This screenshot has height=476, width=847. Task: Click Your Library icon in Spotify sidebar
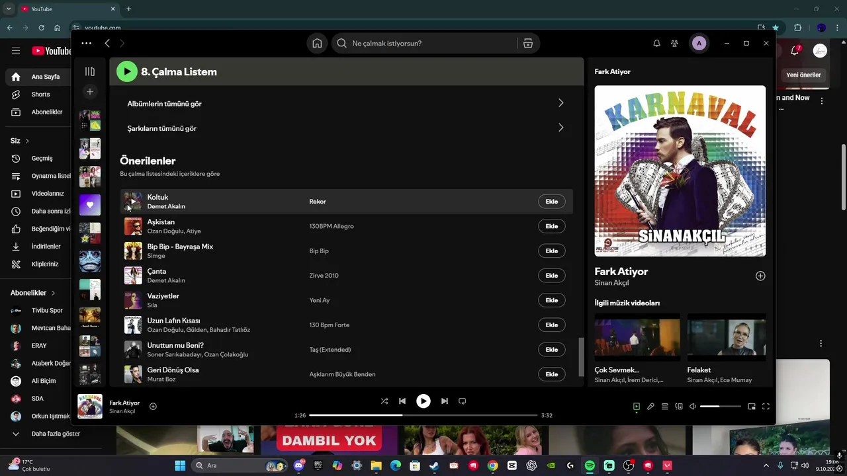pos(90,71)
